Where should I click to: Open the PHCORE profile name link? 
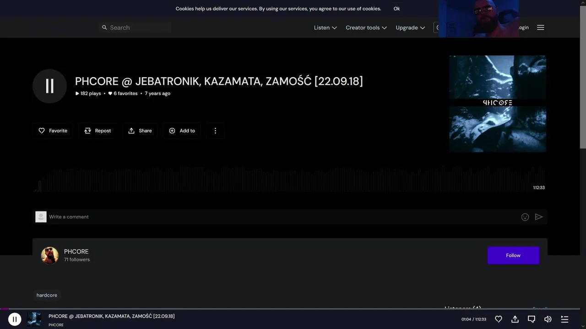coord(76,251)
